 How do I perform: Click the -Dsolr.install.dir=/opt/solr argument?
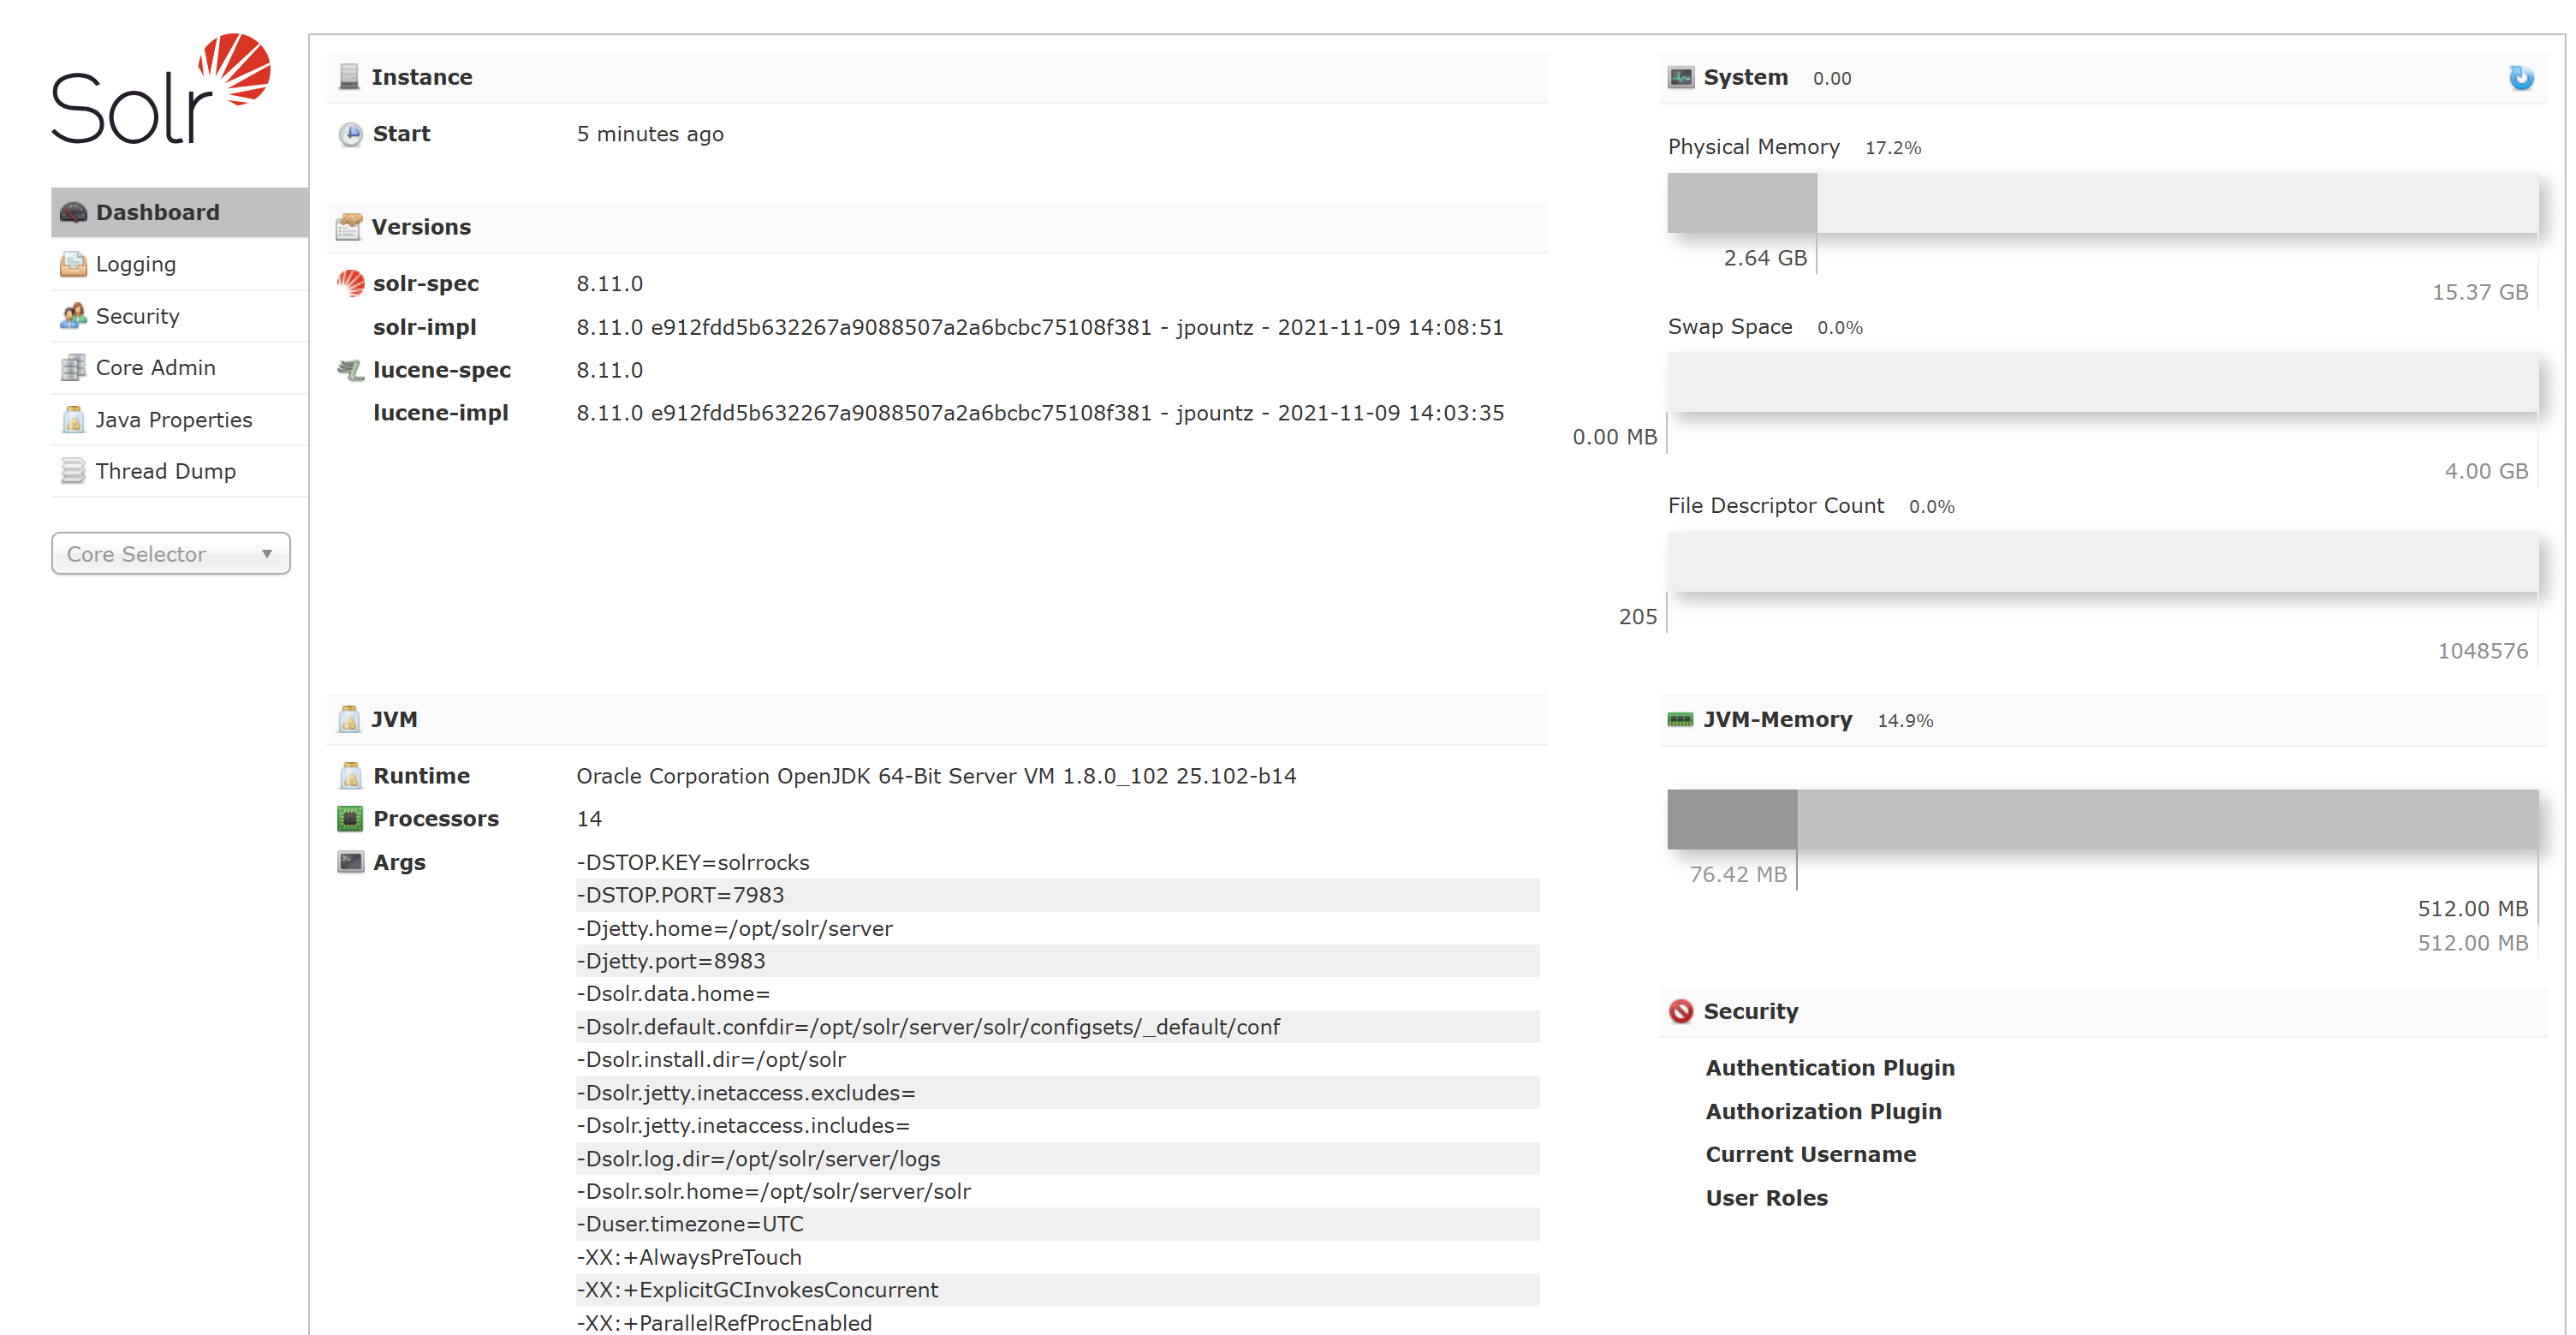pyautogui.click(x=711, y=1059)
